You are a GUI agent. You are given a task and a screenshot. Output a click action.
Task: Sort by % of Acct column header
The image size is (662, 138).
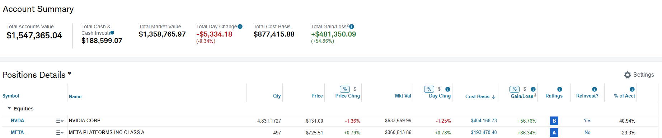(x=624, y=96)
